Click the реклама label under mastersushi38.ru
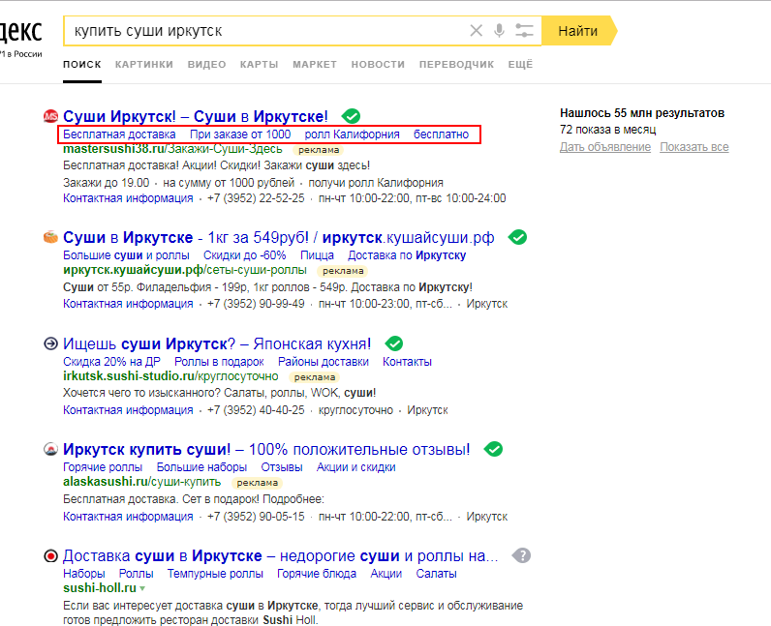This screenshot has height=626, width=771. coord(319,150)
